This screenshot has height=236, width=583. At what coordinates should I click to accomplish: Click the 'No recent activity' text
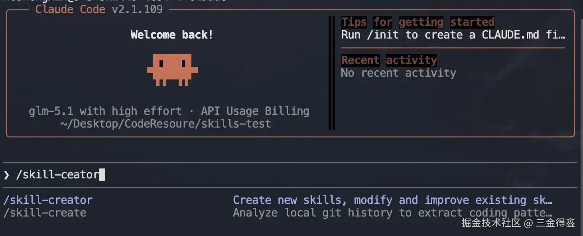(x=399, y=73)
